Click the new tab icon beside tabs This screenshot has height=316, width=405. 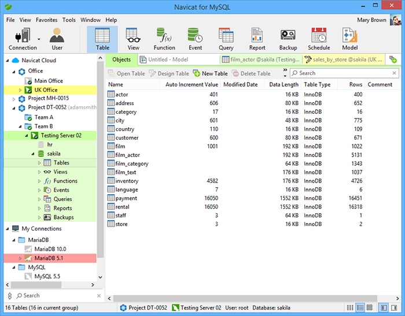393,60
